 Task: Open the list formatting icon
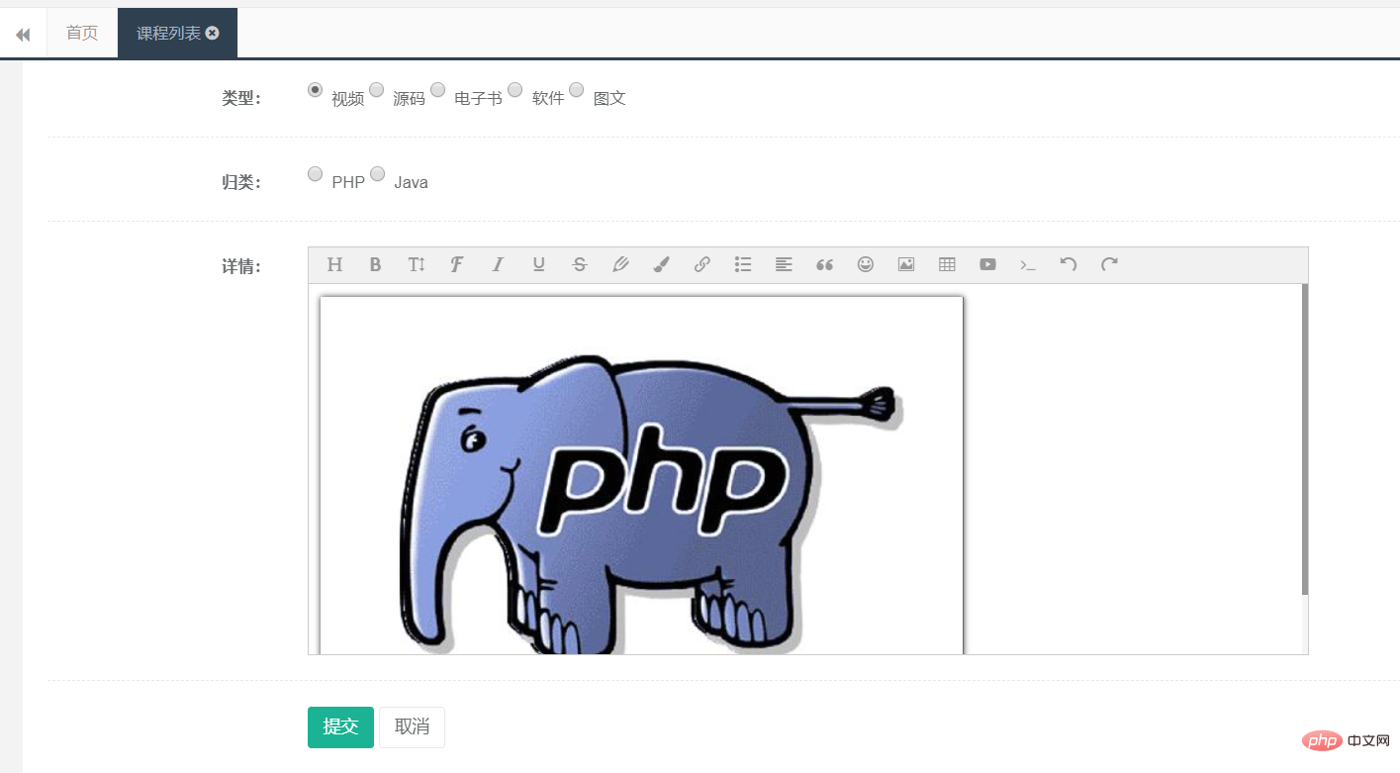743,264
